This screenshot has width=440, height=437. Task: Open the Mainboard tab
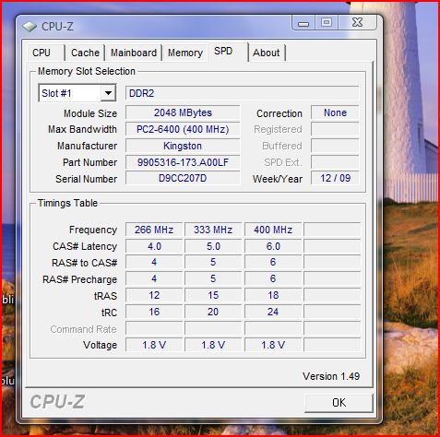(x=134, y=53)
